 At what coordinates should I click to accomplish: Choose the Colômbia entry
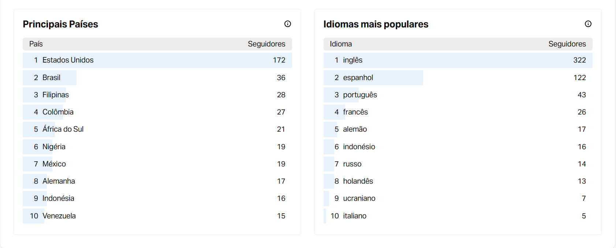click(x=157, y=112)
